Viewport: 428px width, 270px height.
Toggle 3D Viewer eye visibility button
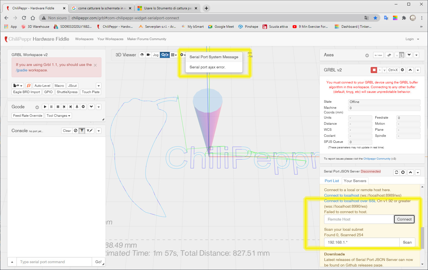click(x=142, y=55)
